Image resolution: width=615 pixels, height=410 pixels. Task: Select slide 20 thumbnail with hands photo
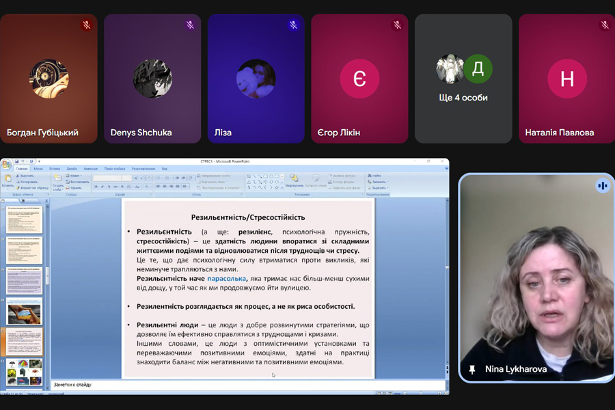coord(24,312)
